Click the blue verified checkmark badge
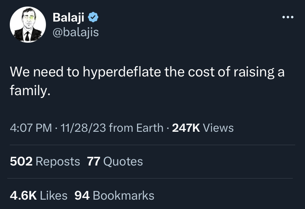Screen dimensions: 305x209 [94, 17]
